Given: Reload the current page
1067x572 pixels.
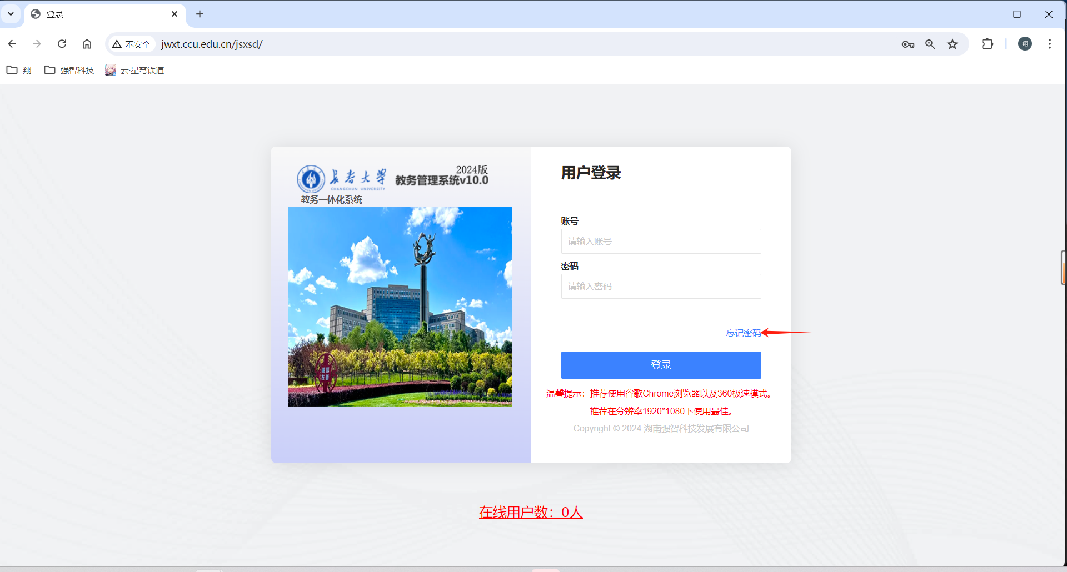Looking at the screenshot, I should coord(62,44).
